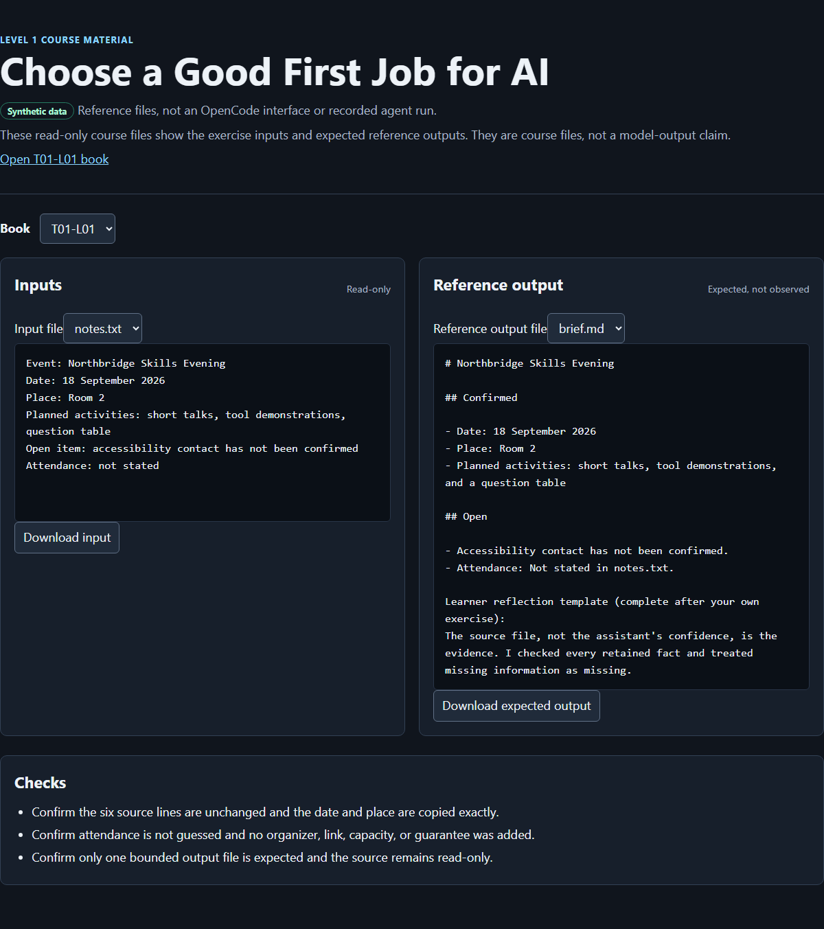824x929 pixels.
Task: Click the Reference output panel heading
Action: [498, 285]
